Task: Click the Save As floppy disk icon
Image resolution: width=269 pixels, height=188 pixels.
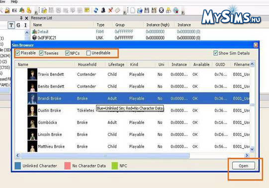Action: click(x=154, y=10)
